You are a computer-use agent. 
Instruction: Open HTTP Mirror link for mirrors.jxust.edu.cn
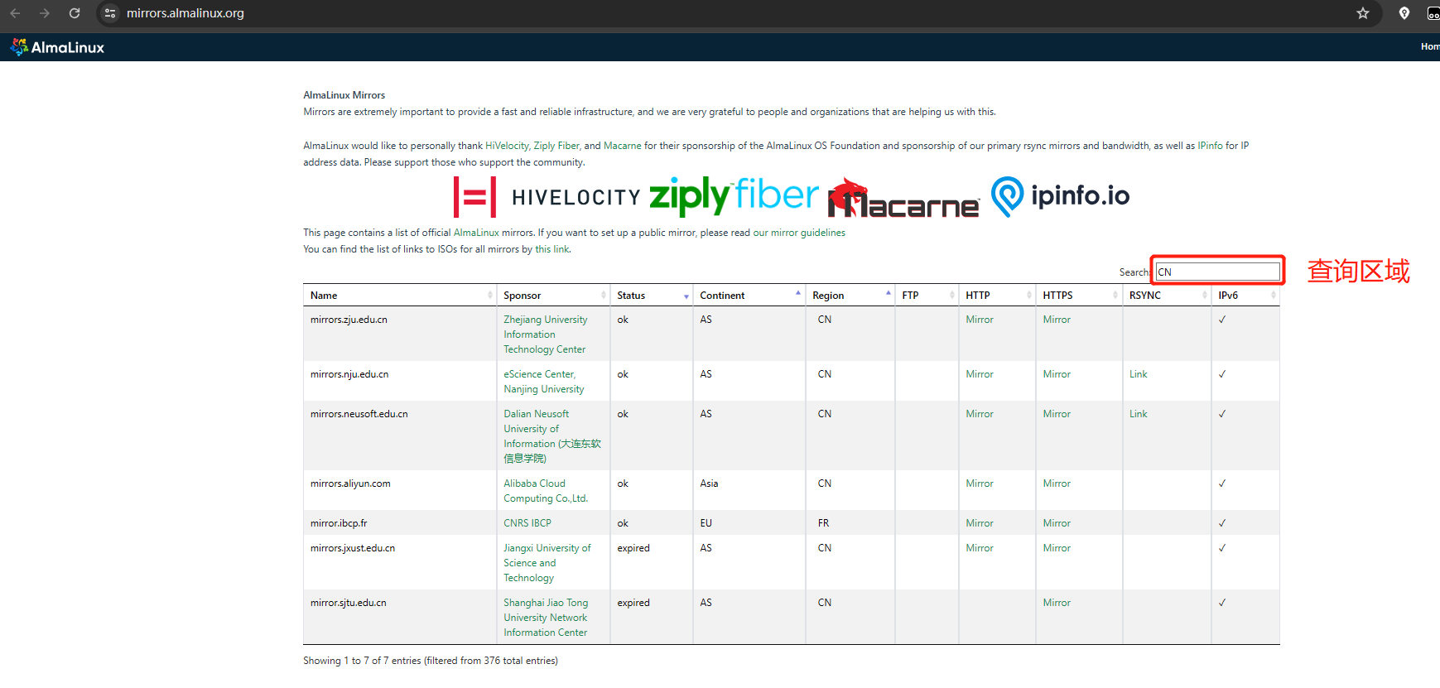(980, 548)
